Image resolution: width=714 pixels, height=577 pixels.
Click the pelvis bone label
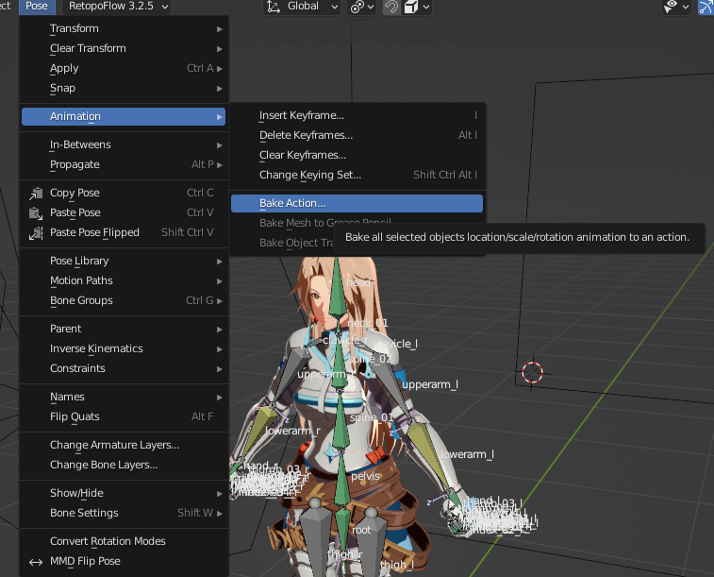point(365,476)
